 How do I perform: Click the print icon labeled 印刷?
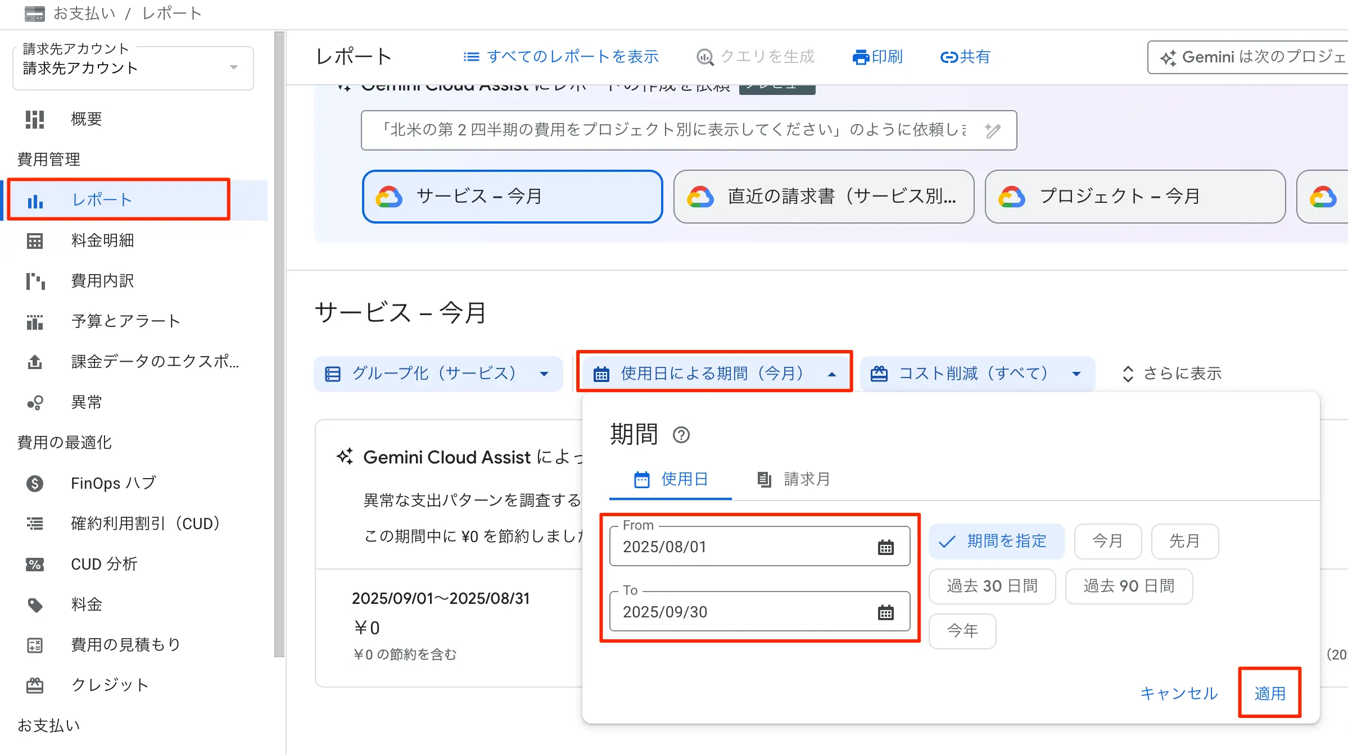coord(861,57)
